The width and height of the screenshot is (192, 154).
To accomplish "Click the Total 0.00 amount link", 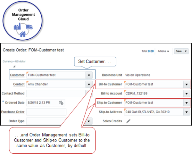I will 151,51.
